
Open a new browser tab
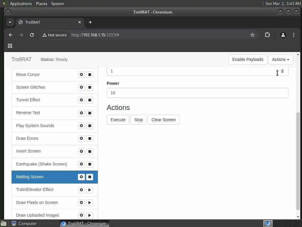90,22
